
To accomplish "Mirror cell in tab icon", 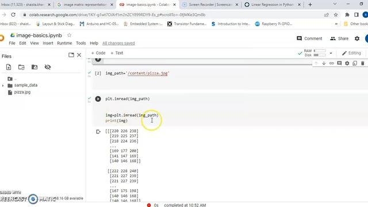I will [x=355, y=63].
